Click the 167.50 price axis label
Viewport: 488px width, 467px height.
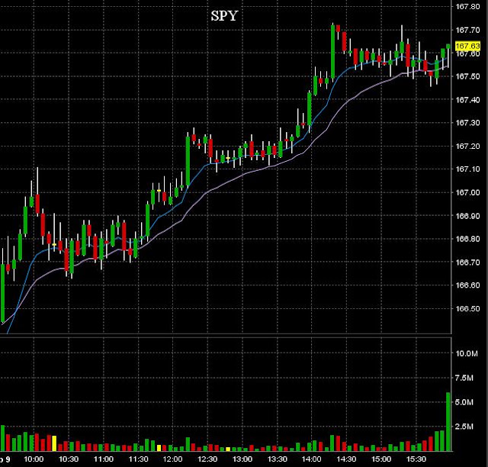coord(467,76)
